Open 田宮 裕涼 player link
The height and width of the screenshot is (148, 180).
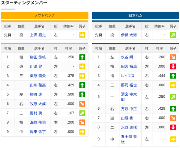[x=129, y=66]
